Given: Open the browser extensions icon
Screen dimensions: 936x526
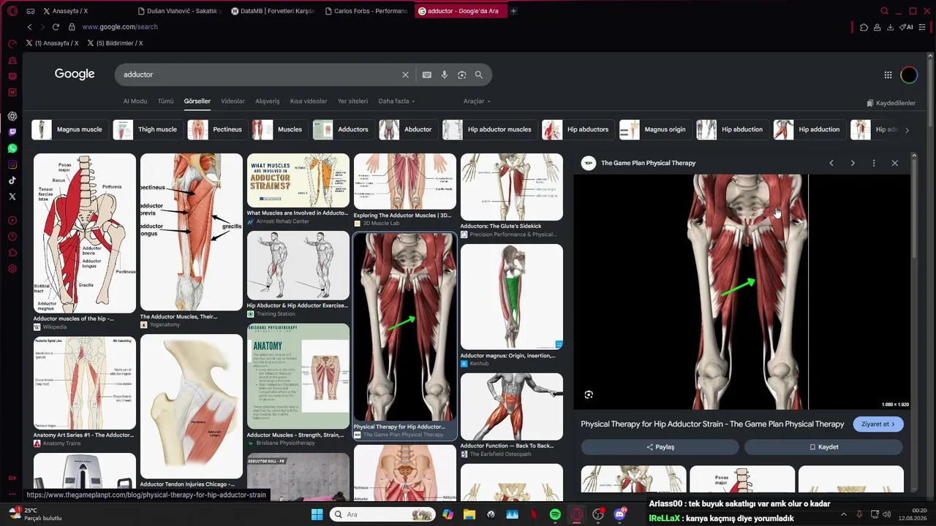Looking at the screenshot, I should (864, 27).
